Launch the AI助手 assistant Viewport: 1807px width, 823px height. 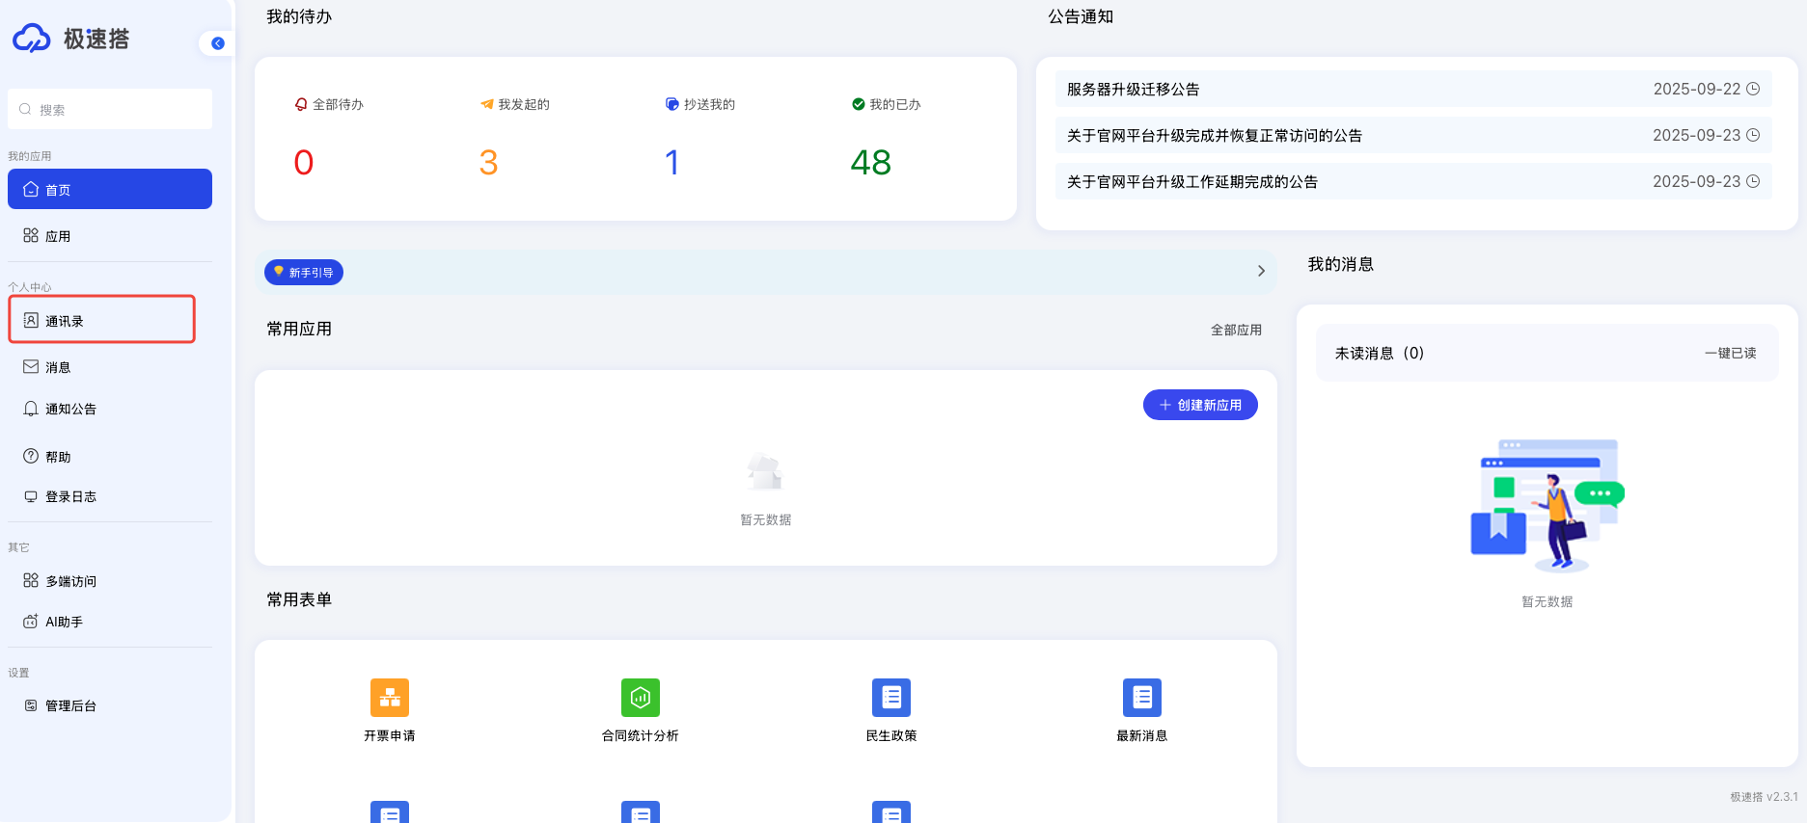tap(64, 622)
